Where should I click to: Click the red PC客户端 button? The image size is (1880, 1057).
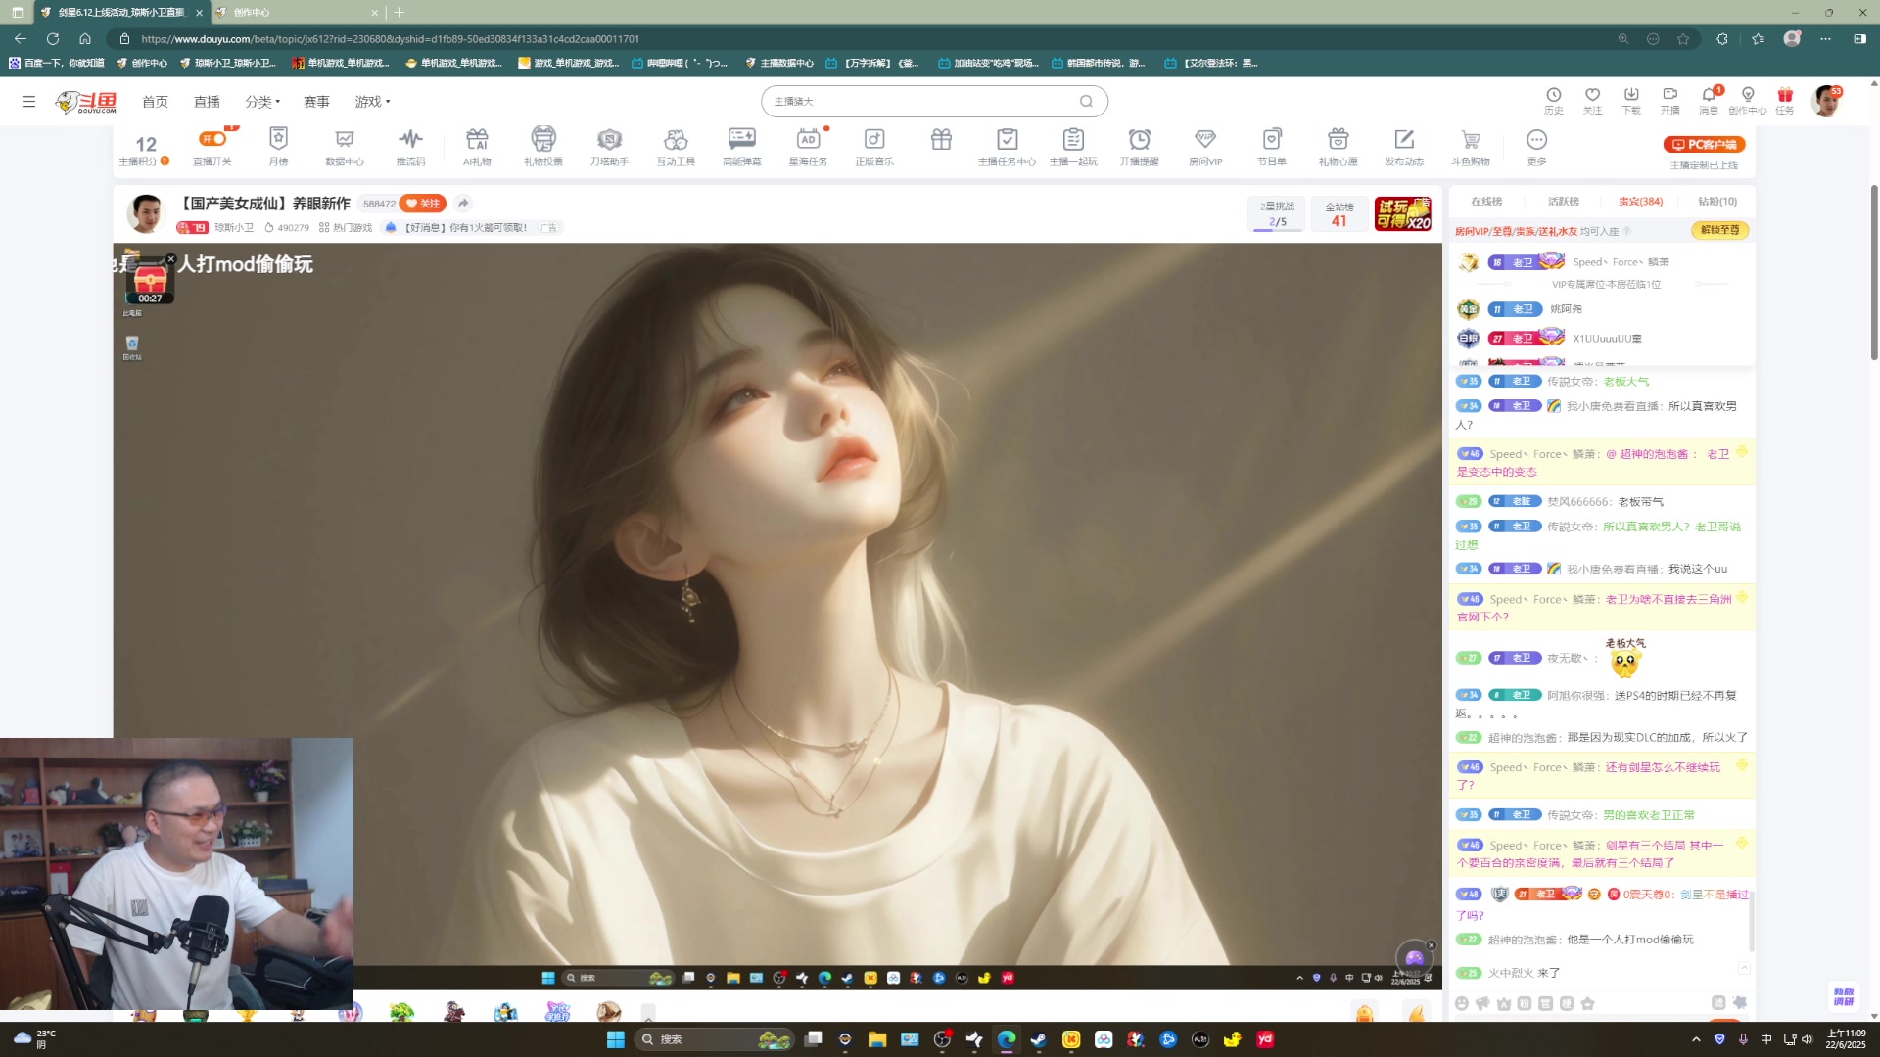(x=1704, y=144)
